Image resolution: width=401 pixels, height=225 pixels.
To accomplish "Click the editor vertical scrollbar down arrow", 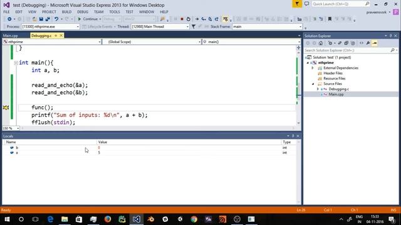I will point(298,123).
